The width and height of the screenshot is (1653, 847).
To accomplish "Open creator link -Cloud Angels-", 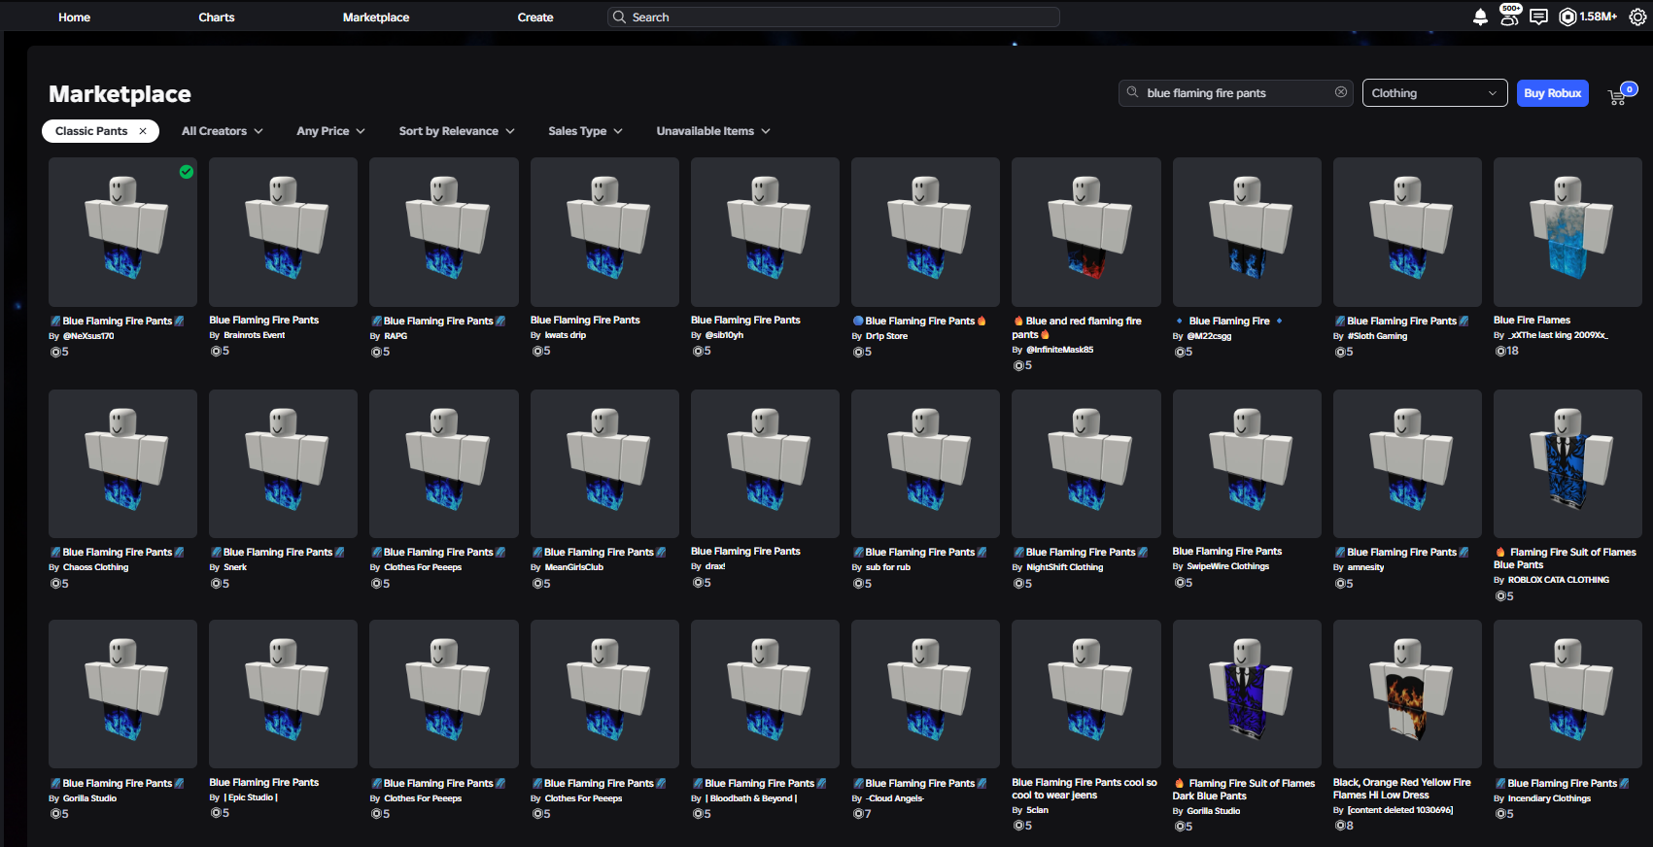I will [x=895, y=798].
